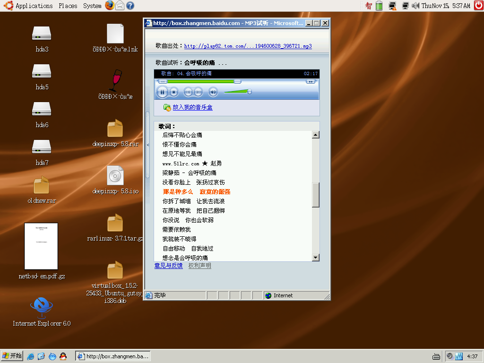Image resolution: width=484 pixels, height=363 pixels.
Task: Select lyric line 梁静茹 - 会呼吸的痛
Action: (189, 173)
